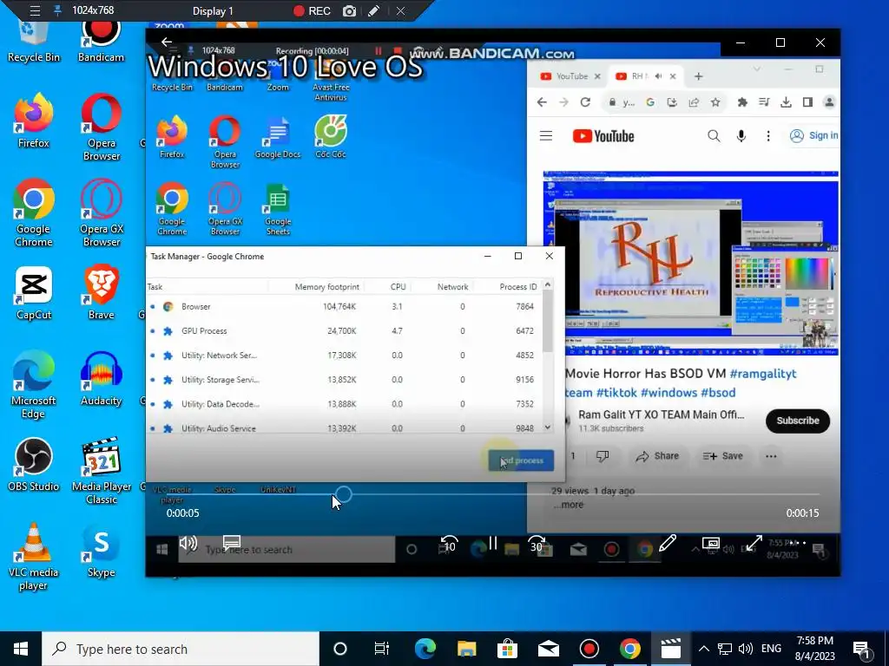Select the Opera Browser desktop shortcut

pos(101,127)
